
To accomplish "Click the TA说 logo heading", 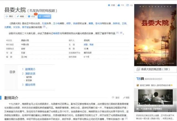I will click(x=140, y=79).
